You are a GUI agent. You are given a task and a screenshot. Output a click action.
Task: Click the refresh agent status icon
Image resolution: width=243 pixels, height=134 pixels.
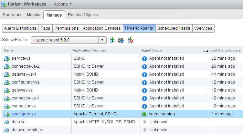click(x=121, y=40)
